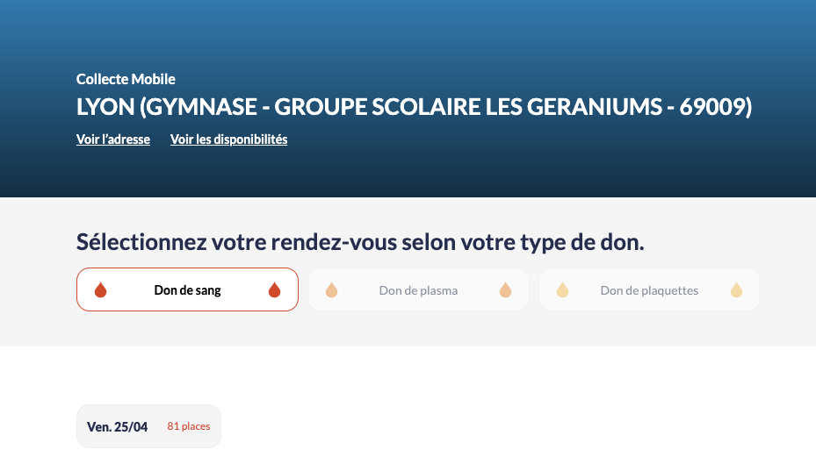Click the Collecte Mobile label
This screenshot has height=457, width=816.
tap(126, 79)
